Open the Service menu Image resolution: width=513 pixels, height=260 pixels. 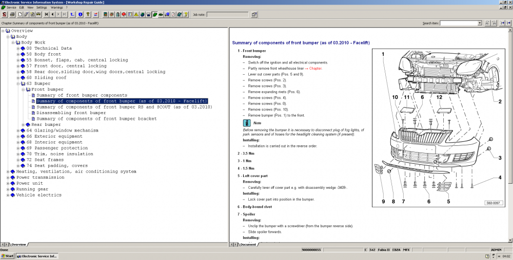[11, 7]
